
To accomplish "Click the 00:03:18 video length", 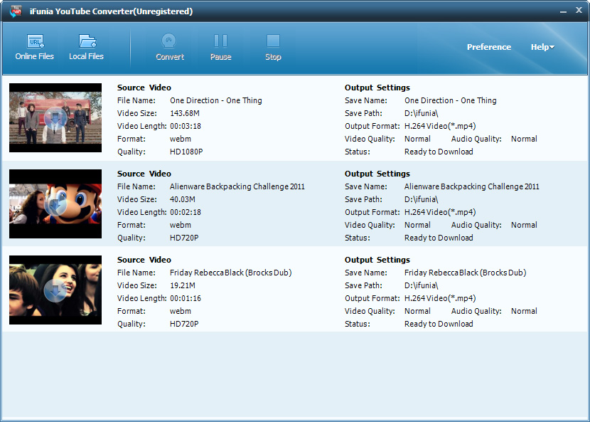I will 185,126.
